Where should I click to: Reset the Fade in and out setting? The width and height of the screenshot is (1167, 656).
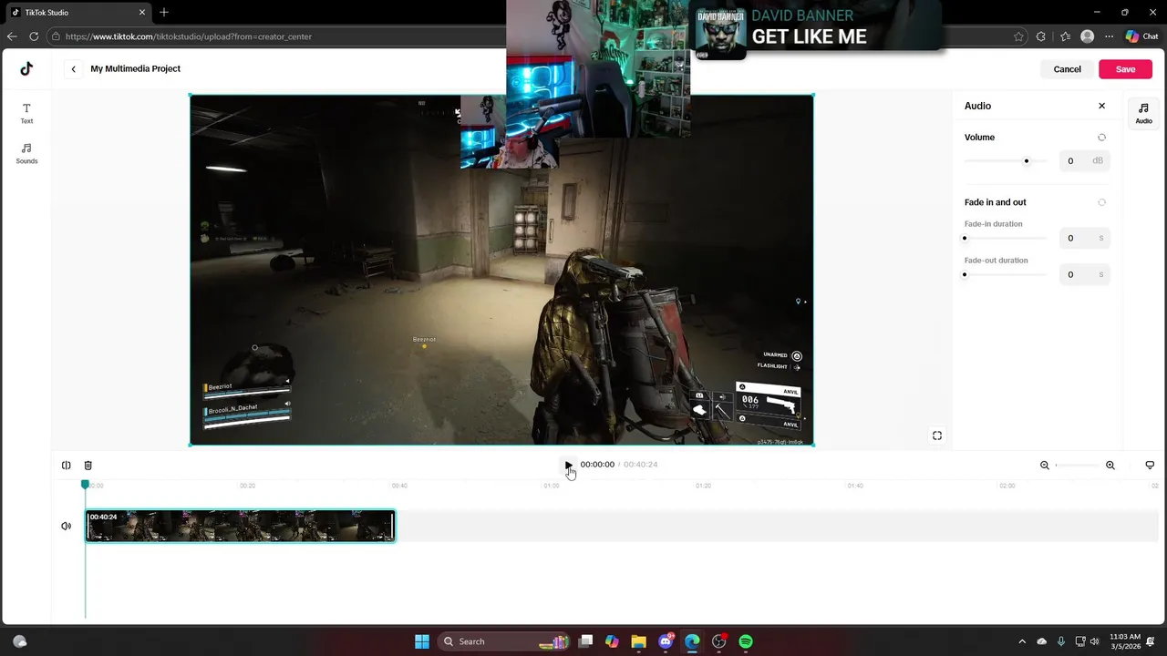coord(1101,202)
